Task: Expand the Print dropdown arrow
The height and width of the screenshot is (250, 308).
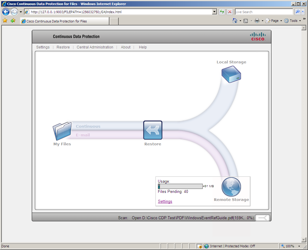Action: [x=262, y=21]
